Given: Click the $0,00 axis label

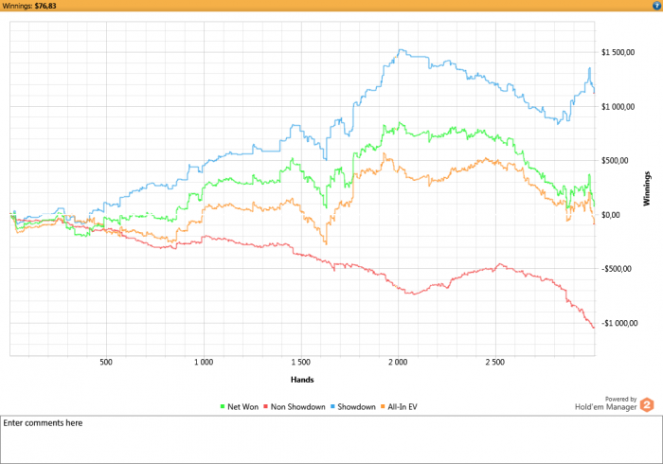Looking at the screenshot, I should pos(611,215).
